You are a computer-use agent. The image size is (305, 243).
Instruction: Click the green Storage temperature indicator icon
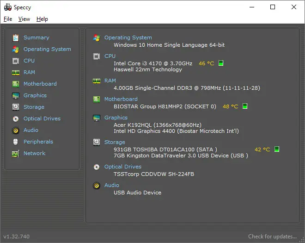point(277,149)
